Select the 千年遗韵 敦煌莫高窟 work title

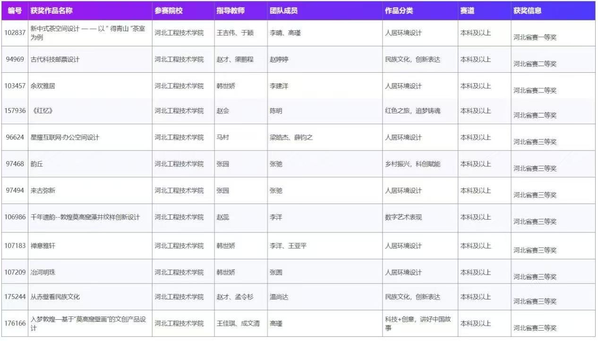coord(85,217)
